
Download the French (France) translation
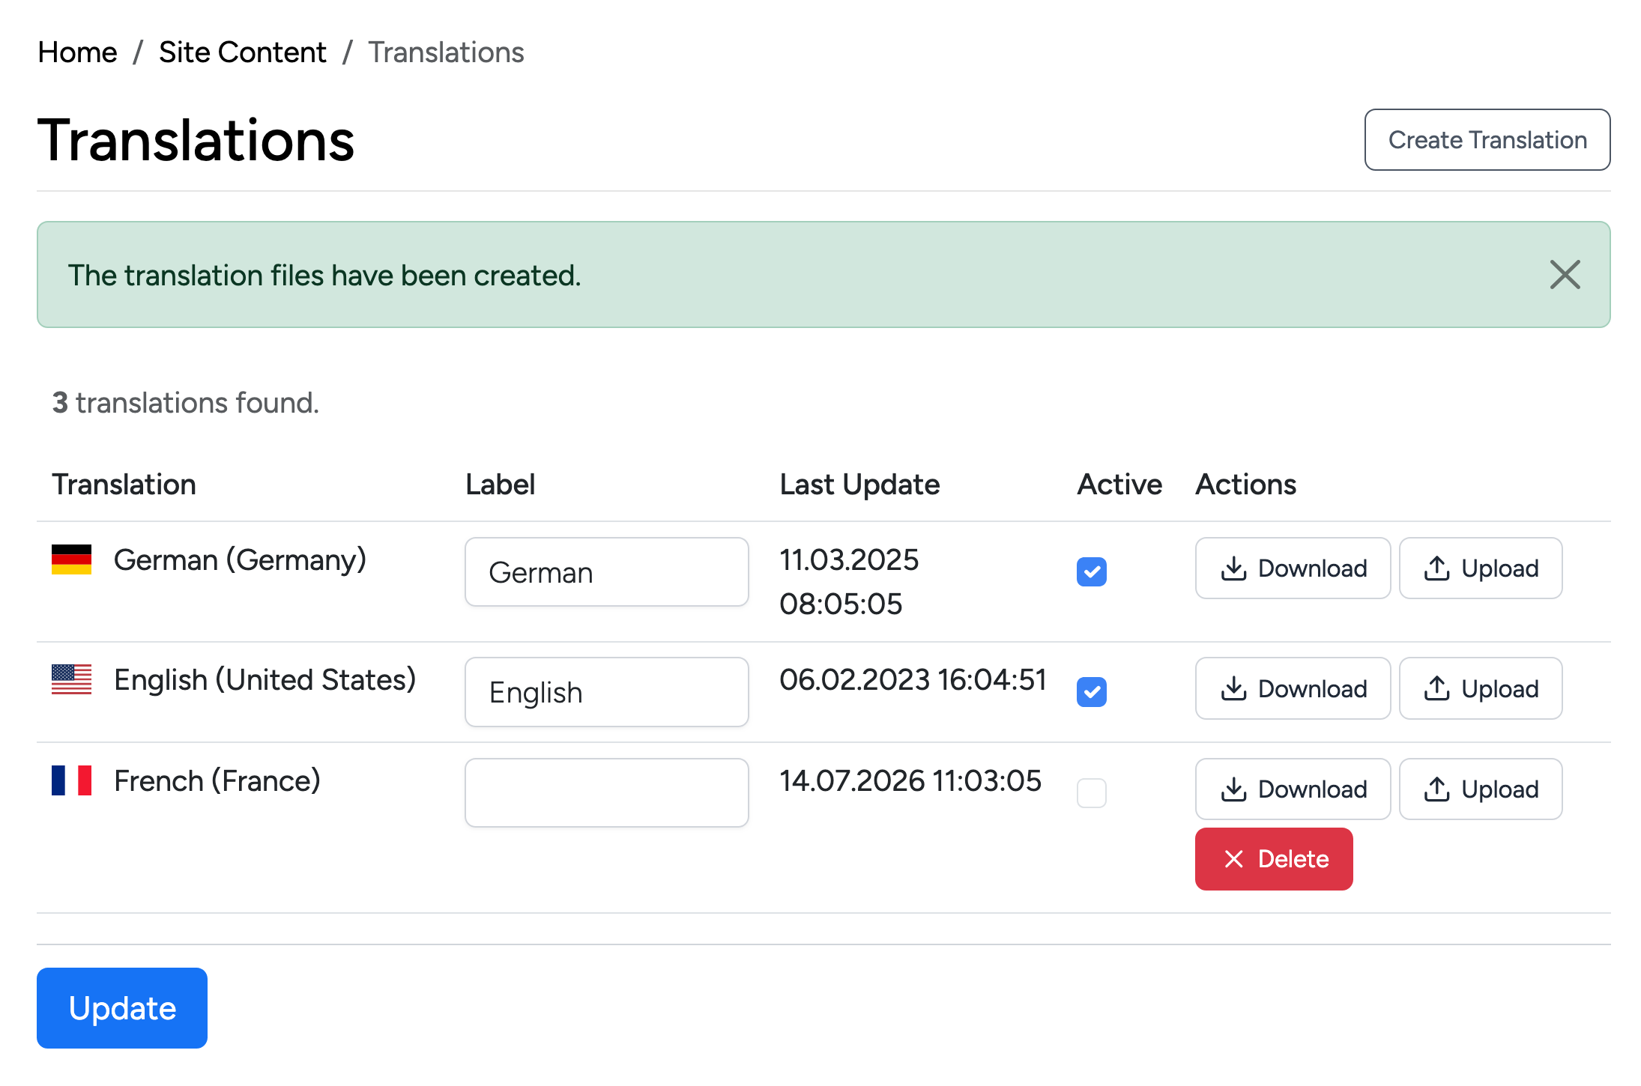1293,789
